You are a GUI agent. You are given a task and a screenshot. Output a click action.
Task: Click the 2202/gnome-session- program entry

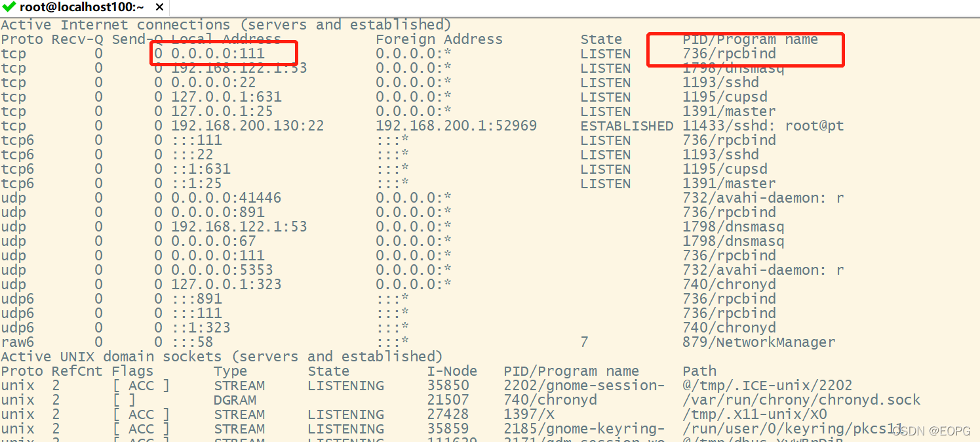(584, 386)
